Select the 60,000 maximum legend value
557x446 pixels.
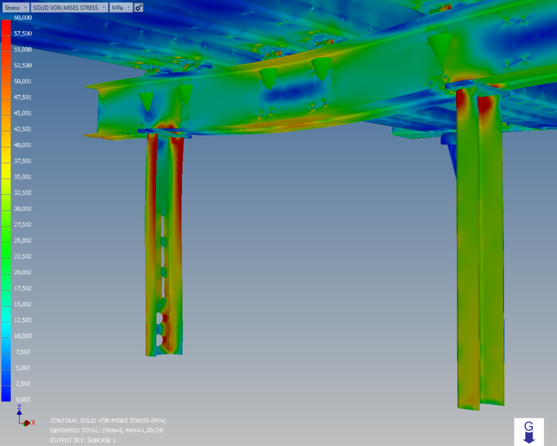pos(22,17)
